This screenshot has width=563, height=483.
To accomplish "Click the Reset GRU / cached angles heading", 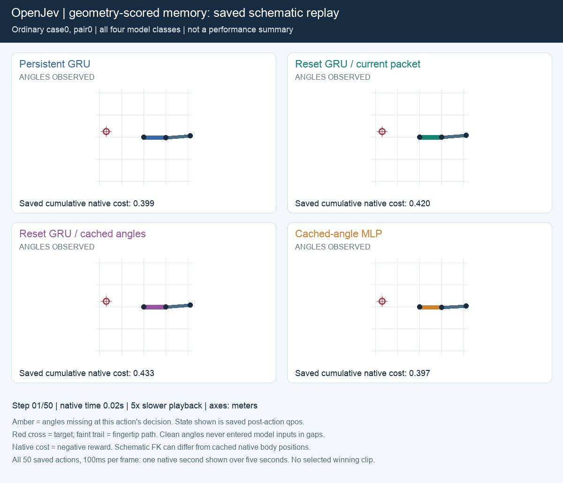I will [x=83, y=234].
